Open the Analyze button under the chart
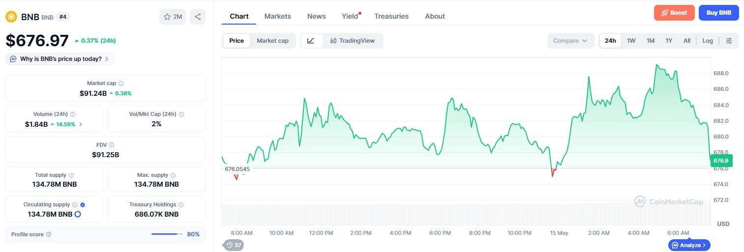This screenshot has height=252, width=744. click(689, 245)
